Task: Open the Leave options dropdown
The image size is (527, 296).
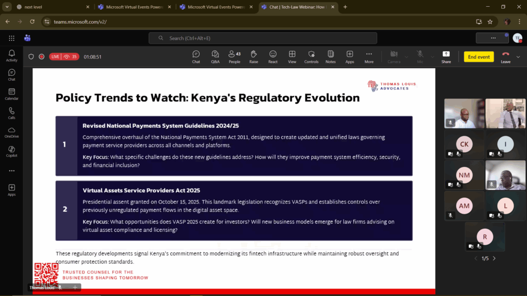Action: pyautogui.click(x=518, y=57)
